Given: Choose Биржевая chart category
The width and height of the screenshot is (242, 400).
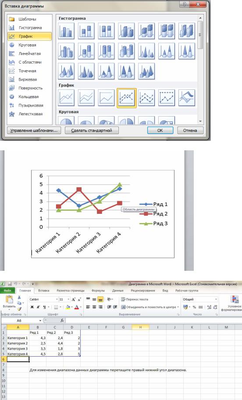Looking at the screenshot, I should coord(28,80).
